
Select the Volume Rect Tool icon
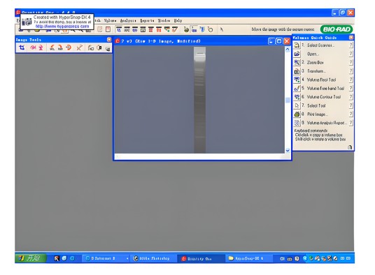point(297,80)
